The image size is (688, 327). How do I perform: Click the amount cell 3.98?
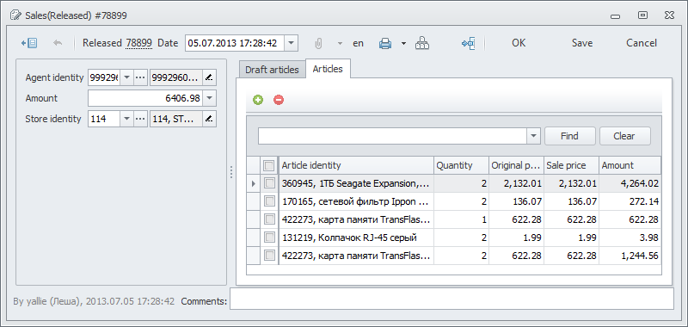630,238
